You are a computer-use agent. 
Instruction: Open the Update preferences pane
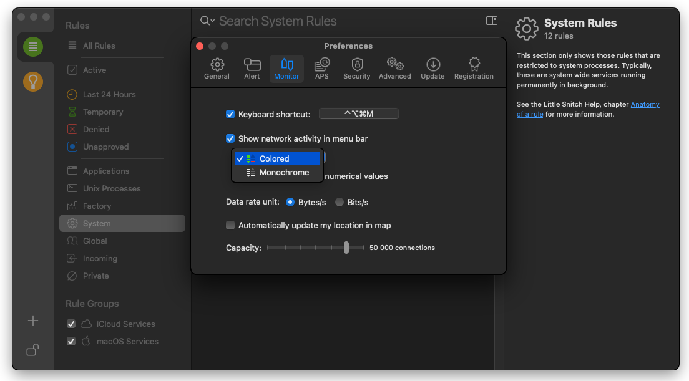[432, 69]
